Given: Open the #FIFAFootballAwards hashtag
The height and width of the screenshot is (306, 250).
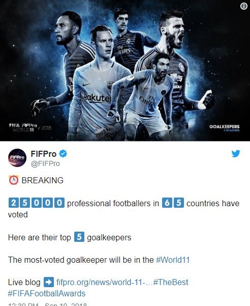Looking at the screenshot, I should tap(47, 293).
